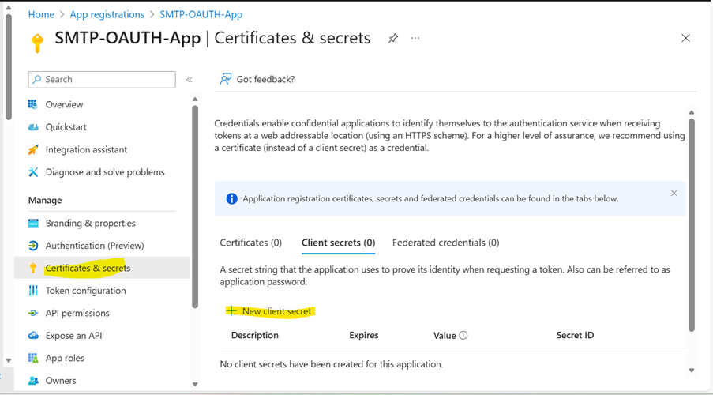Click 'No client secrets have been created' message
Screen dimensions: 713x395
(332, 364)
